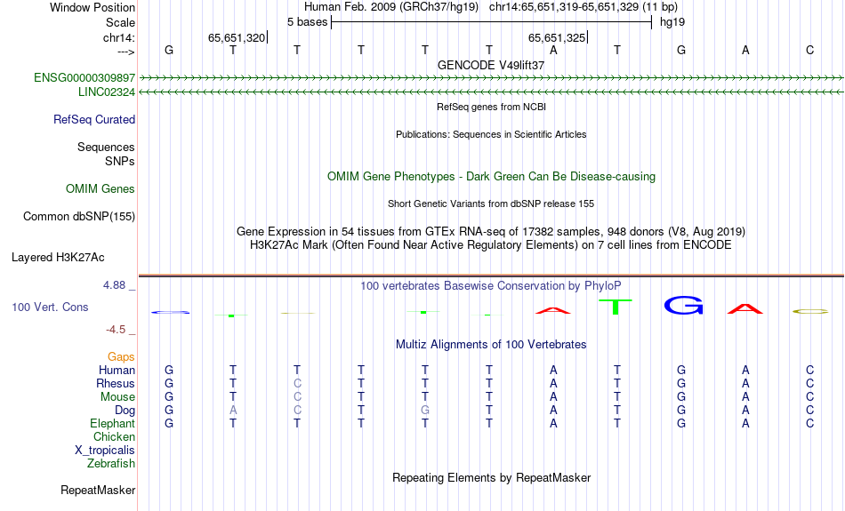Click the 4.88 PhyloP maximum value
This screenshot has height=511, width=845.
pos(114,285)
